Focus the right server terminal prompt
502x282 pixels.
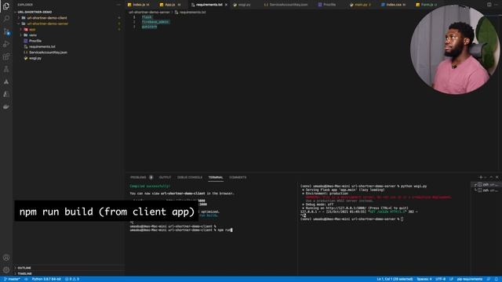351,219
